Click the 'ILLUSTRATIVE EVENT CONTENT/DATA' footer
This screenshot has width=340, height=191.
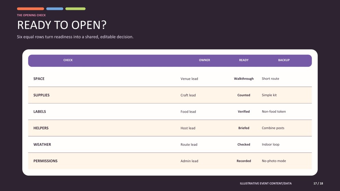tap(266, 183)
